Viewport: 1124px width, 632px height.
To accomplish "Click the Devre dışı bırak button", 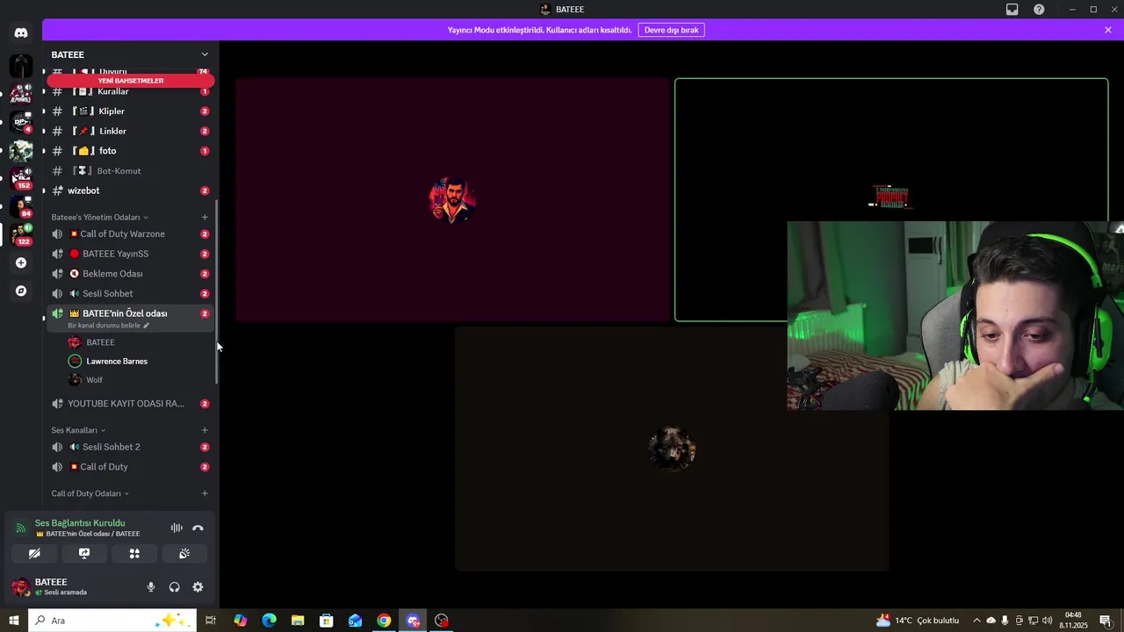I will [x=671, y=30].
